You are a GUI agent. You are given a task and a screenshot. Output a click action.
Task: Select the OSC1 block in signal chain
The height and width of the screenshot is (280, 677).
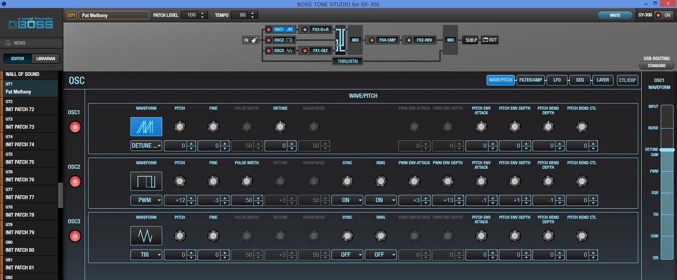click(284, 30)
